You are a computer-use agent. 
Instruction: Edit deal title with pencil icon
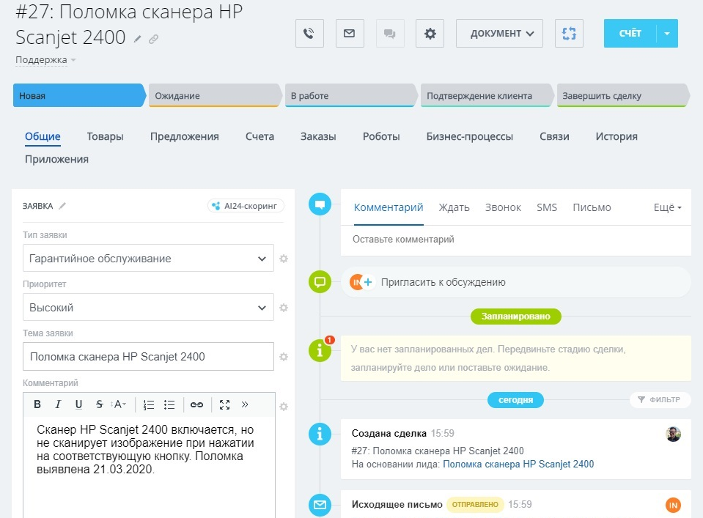pos(138,40)
